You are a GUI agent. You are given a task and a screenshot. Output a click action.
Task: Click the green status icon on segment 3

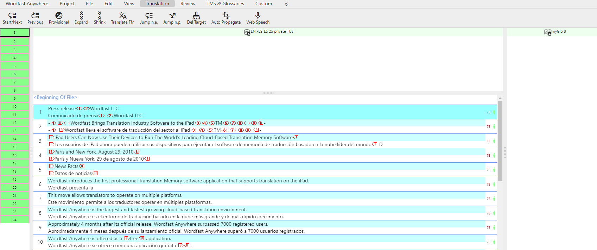coord(494,141)
